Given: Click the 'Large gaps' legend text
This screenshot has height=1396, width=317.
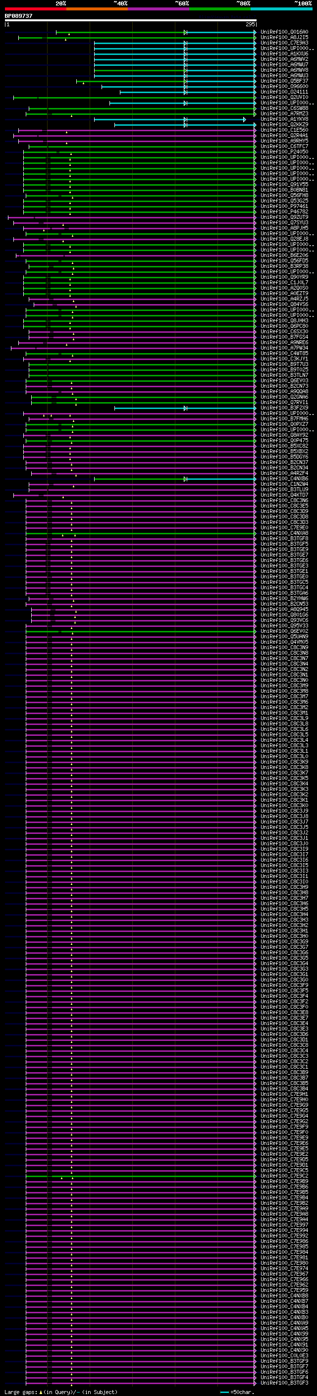Looking at the screenshot, I should [21, 1392].
